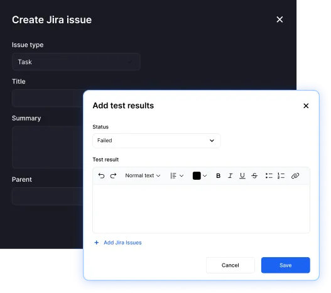Viewport: 331px width, 293px height.
Task: Click the Title field in Create Jira issue
Action: click(48, 98)
